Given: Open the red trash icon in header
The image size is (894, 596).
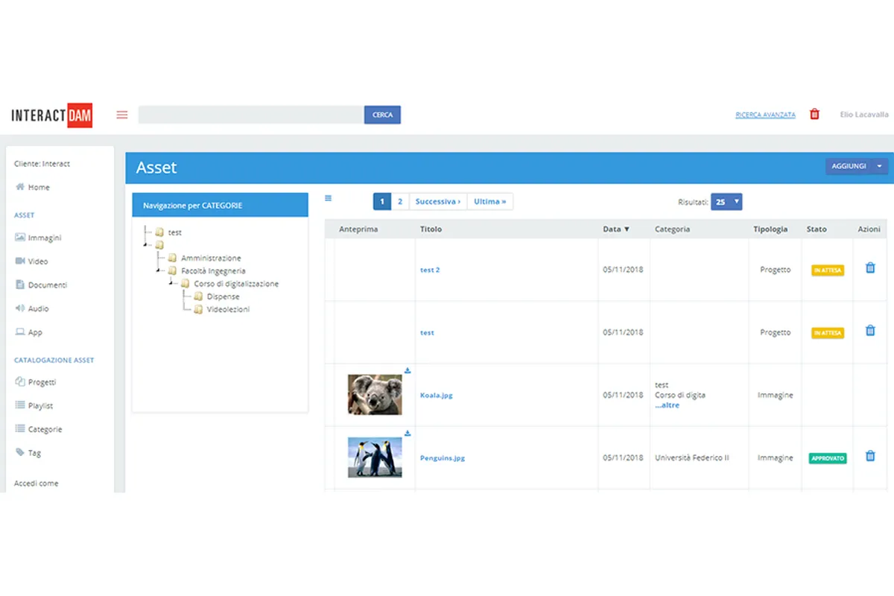Looking at the screenshot, I should tap(814, 114).
